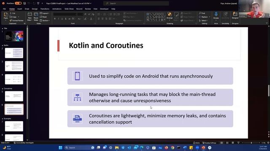
Task: Switch to the Slide Show tab
Action: pyautogui.click(x=69, y=9)
